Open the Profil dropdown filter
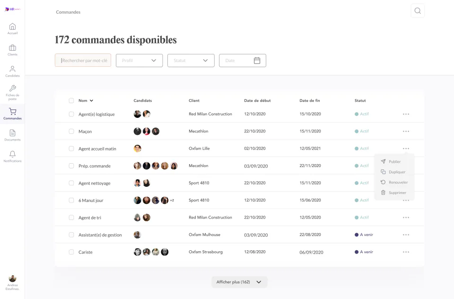 point(139,60)
